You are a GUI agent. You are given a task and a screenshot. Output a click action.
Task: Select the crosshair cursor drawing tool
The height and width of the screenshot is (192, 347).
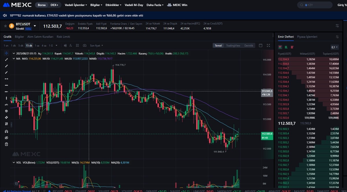click(x=6, y=53)
